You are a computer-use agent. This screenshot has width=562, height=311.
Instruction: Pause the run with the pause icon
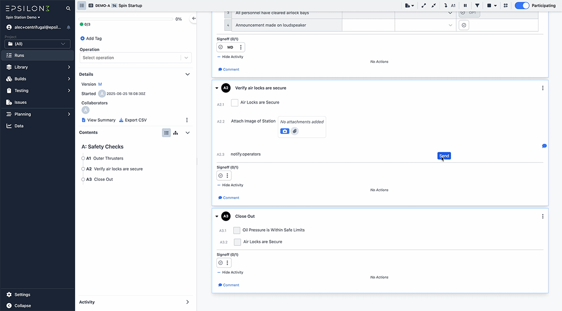(x=465, y=6)
